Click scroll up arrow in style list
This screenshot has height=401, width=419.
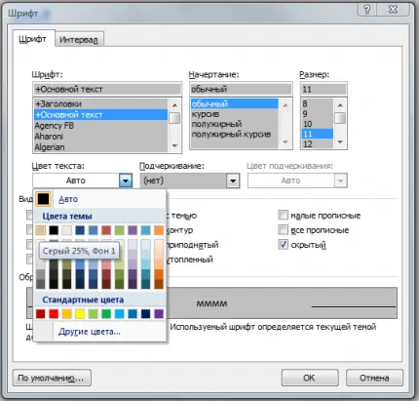pos(286,105)
